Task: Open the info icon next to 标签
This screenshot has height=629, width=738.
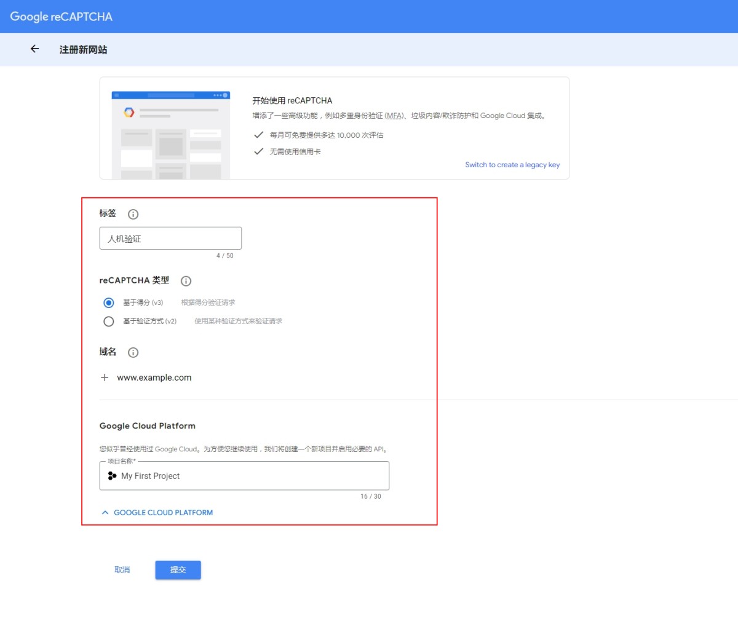Action: 133,214
